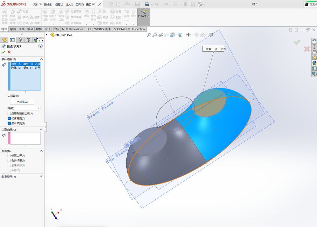Click the Print icon in the top toolbar
Image resolution: width=317 pixels, height=227 pixels.
click(x=147, y=4)
